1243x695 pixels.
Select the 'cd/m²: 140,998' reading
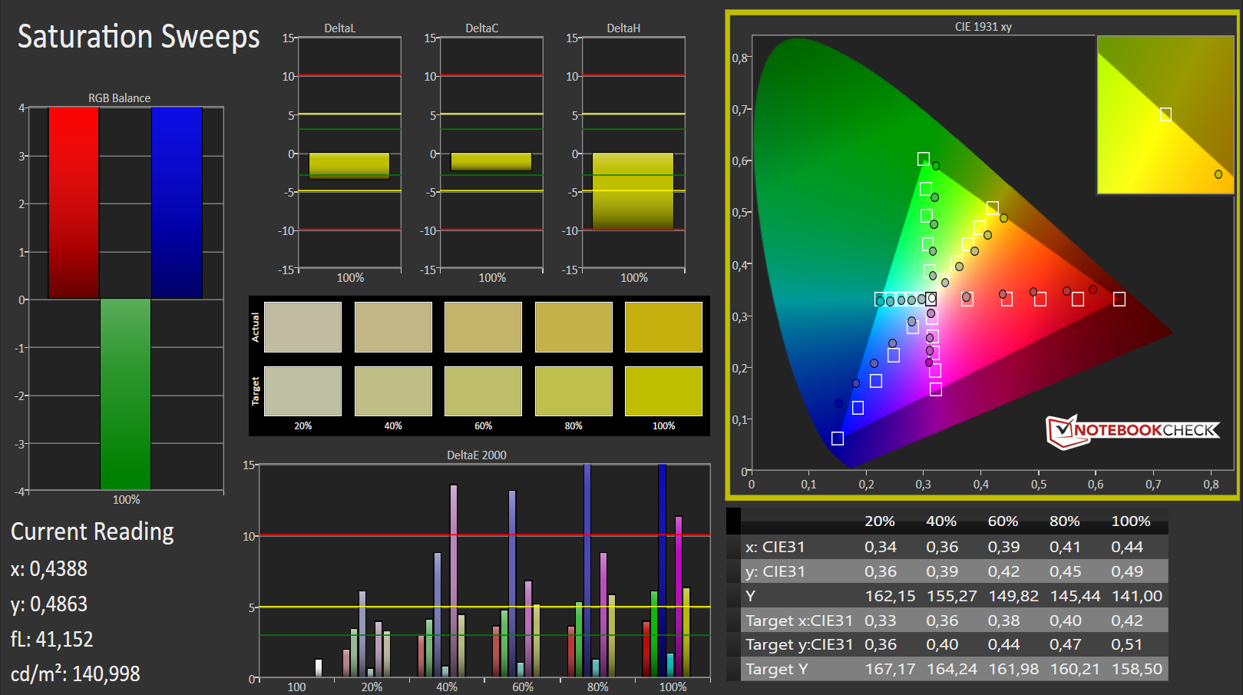(75, 673)
